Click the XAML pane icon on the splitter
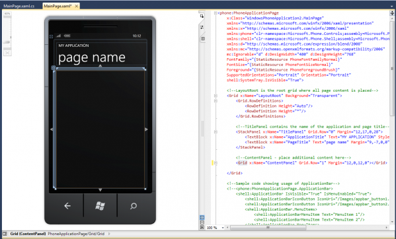 [202, 39]
